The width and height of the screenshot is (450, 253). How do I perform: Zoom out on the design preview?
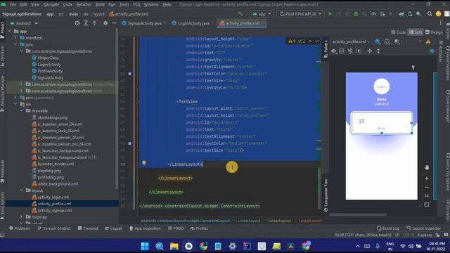[427, 188]
